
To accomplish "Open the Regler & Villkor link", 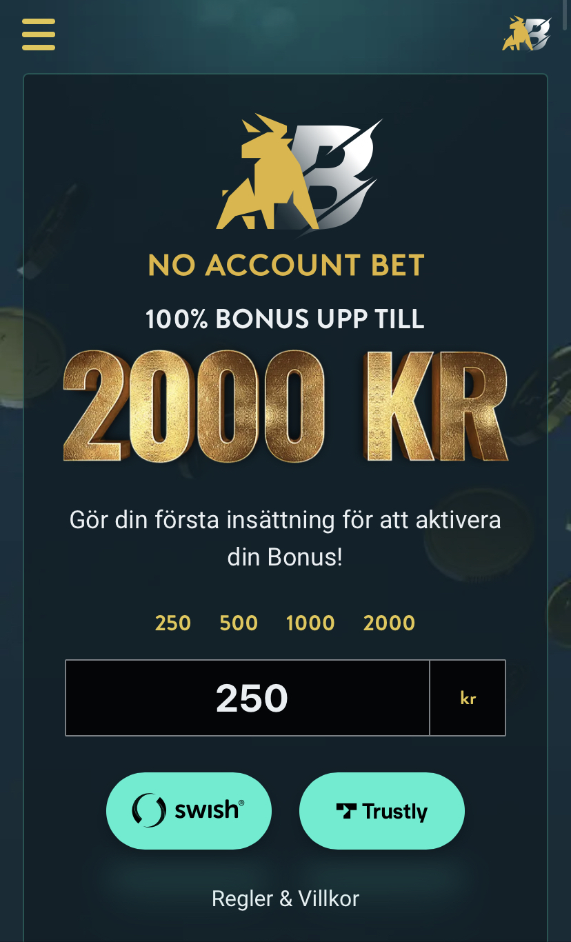I will click(285, 899).
